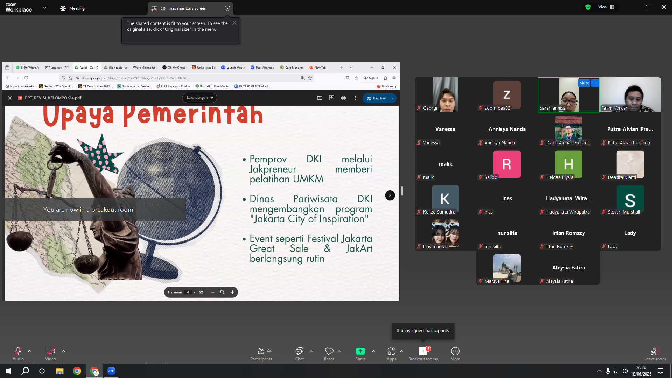This screenshot has height=378, width=672.
Task: Open Breakout rooms manager
Action: point(423,353)
